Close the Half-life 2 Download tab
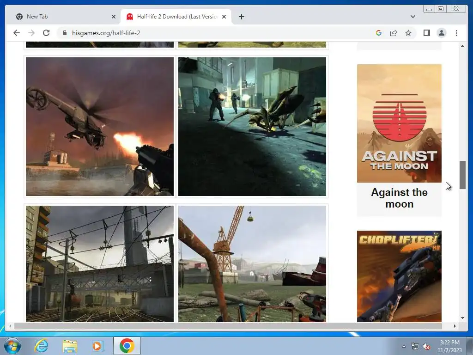473x355 pixels. 224,17
